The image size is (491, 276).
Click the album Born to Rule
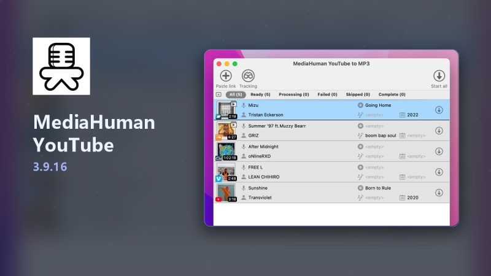pos(378,188)
